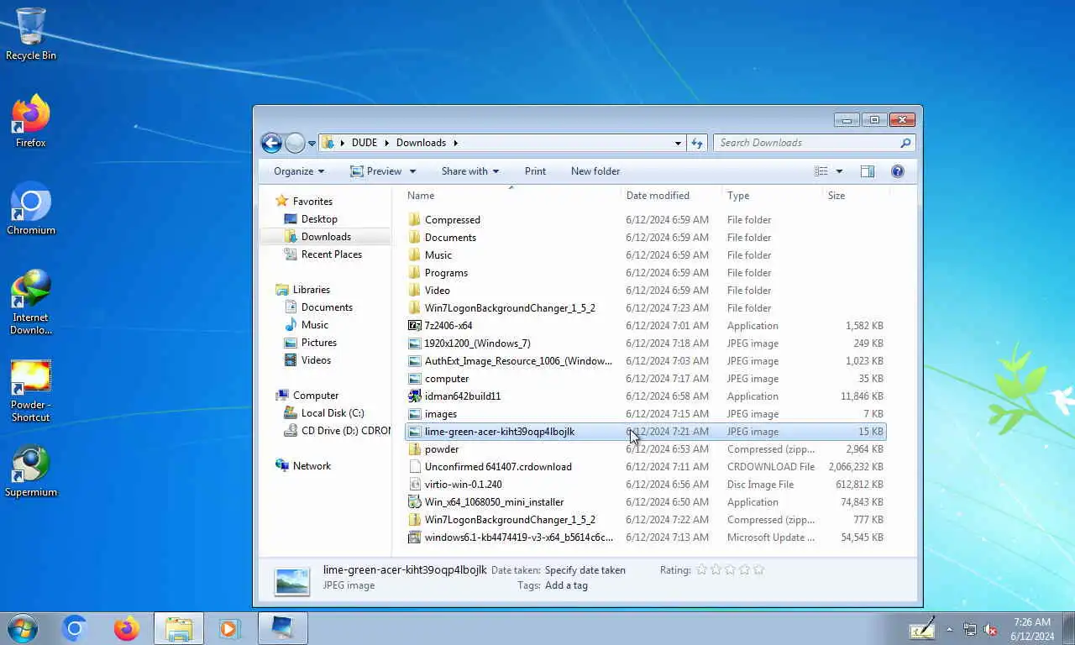
Task: Open the Chromium desktop shortcut
Action: coord(31,208)
